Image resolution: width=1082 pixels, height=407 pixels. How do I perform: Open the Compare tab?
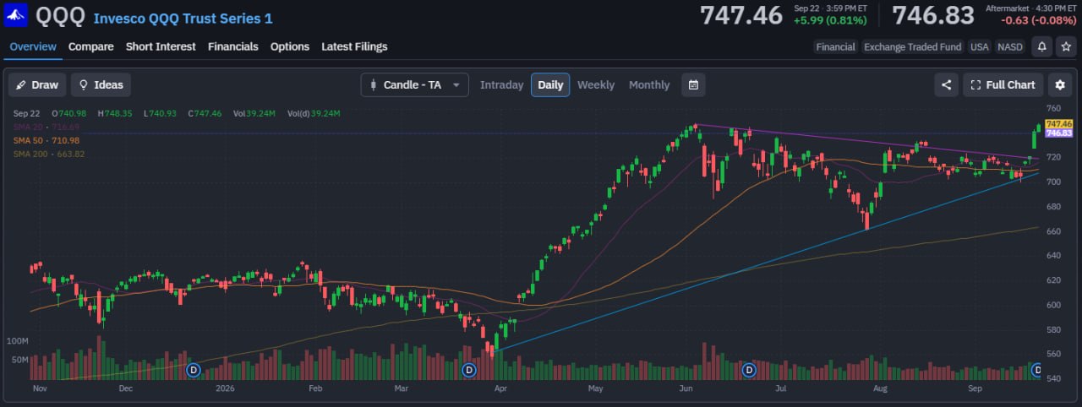(x=91, y=46)
